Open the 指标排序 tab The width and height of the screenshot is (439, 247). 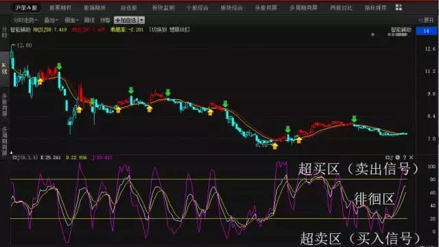point(375,8)
